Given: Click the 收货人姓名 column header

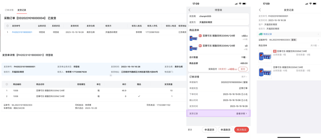Looking at the screenshot, I should [x=137, y=26].
